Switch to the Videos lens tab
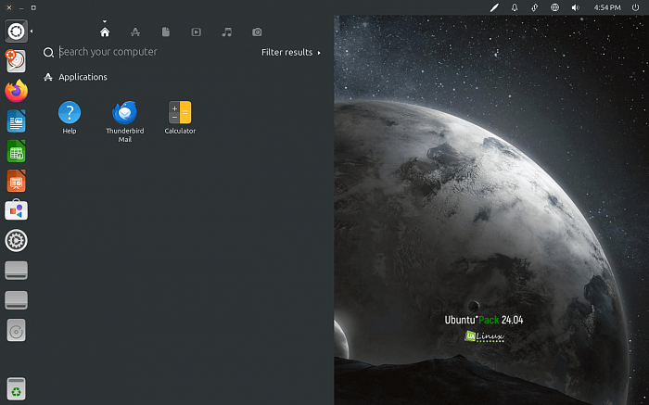Image resolution: width=649 pixels, height=405 pixels. (197, 32)
